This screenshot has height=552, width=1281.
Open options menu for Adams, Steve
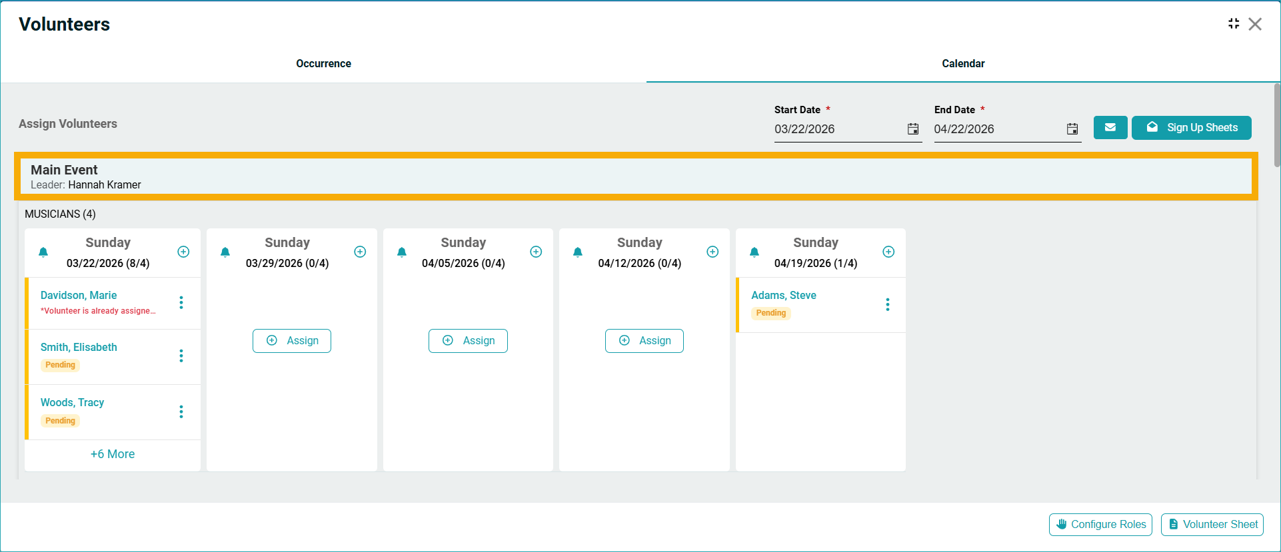[x=888, y=305]
